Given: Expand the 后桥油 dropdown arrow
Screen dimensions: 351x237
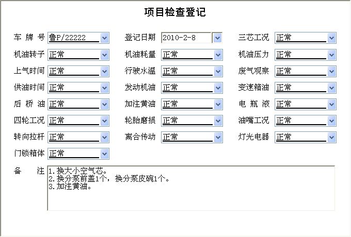Looking at the screenshot, I should click(105, 104).
